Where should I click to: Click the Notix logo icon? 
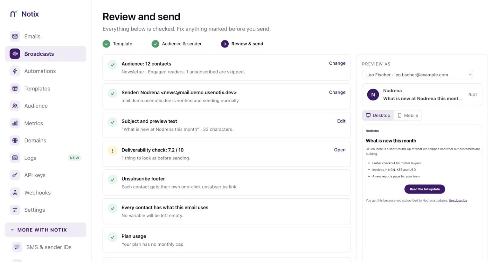point(14,14)
